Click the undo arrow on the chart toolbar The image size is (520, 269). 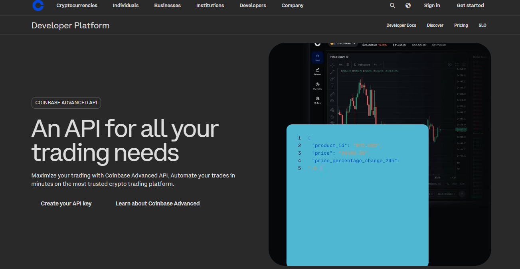[375, 64]
